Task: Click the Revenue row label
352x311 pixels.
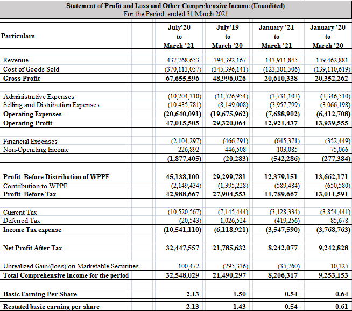Action: click(x=16, y=60)
